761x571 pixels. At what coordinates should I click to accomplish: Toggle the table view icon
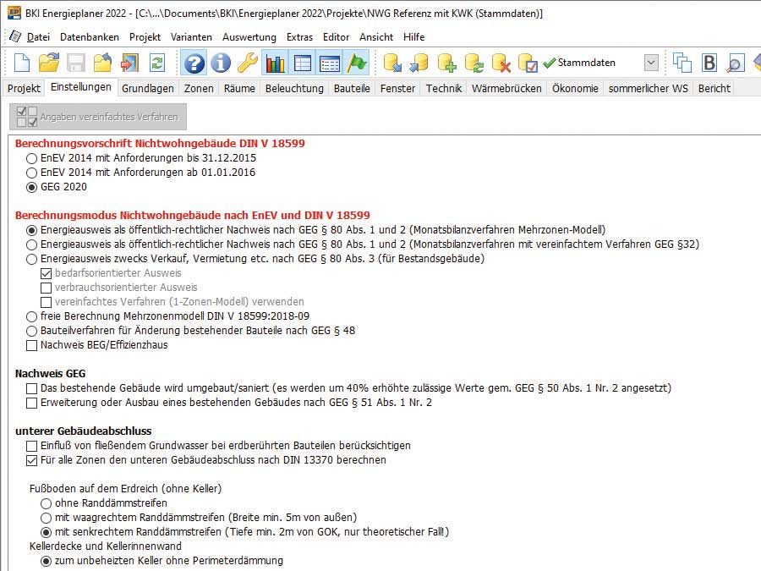click(303, 63)
